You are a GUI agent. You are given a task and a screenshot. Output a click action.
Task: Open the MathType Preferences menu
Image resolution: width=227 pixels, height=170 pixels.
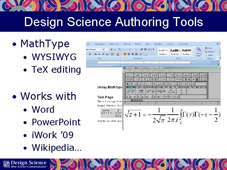click(161, 71)
